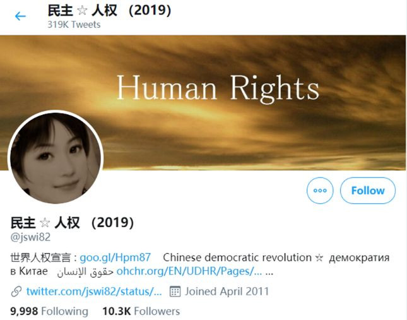Viewport: 407px width, 320px height.
Task: Click the Chinese democratic revolution bio text
Action: coord(237,258)
